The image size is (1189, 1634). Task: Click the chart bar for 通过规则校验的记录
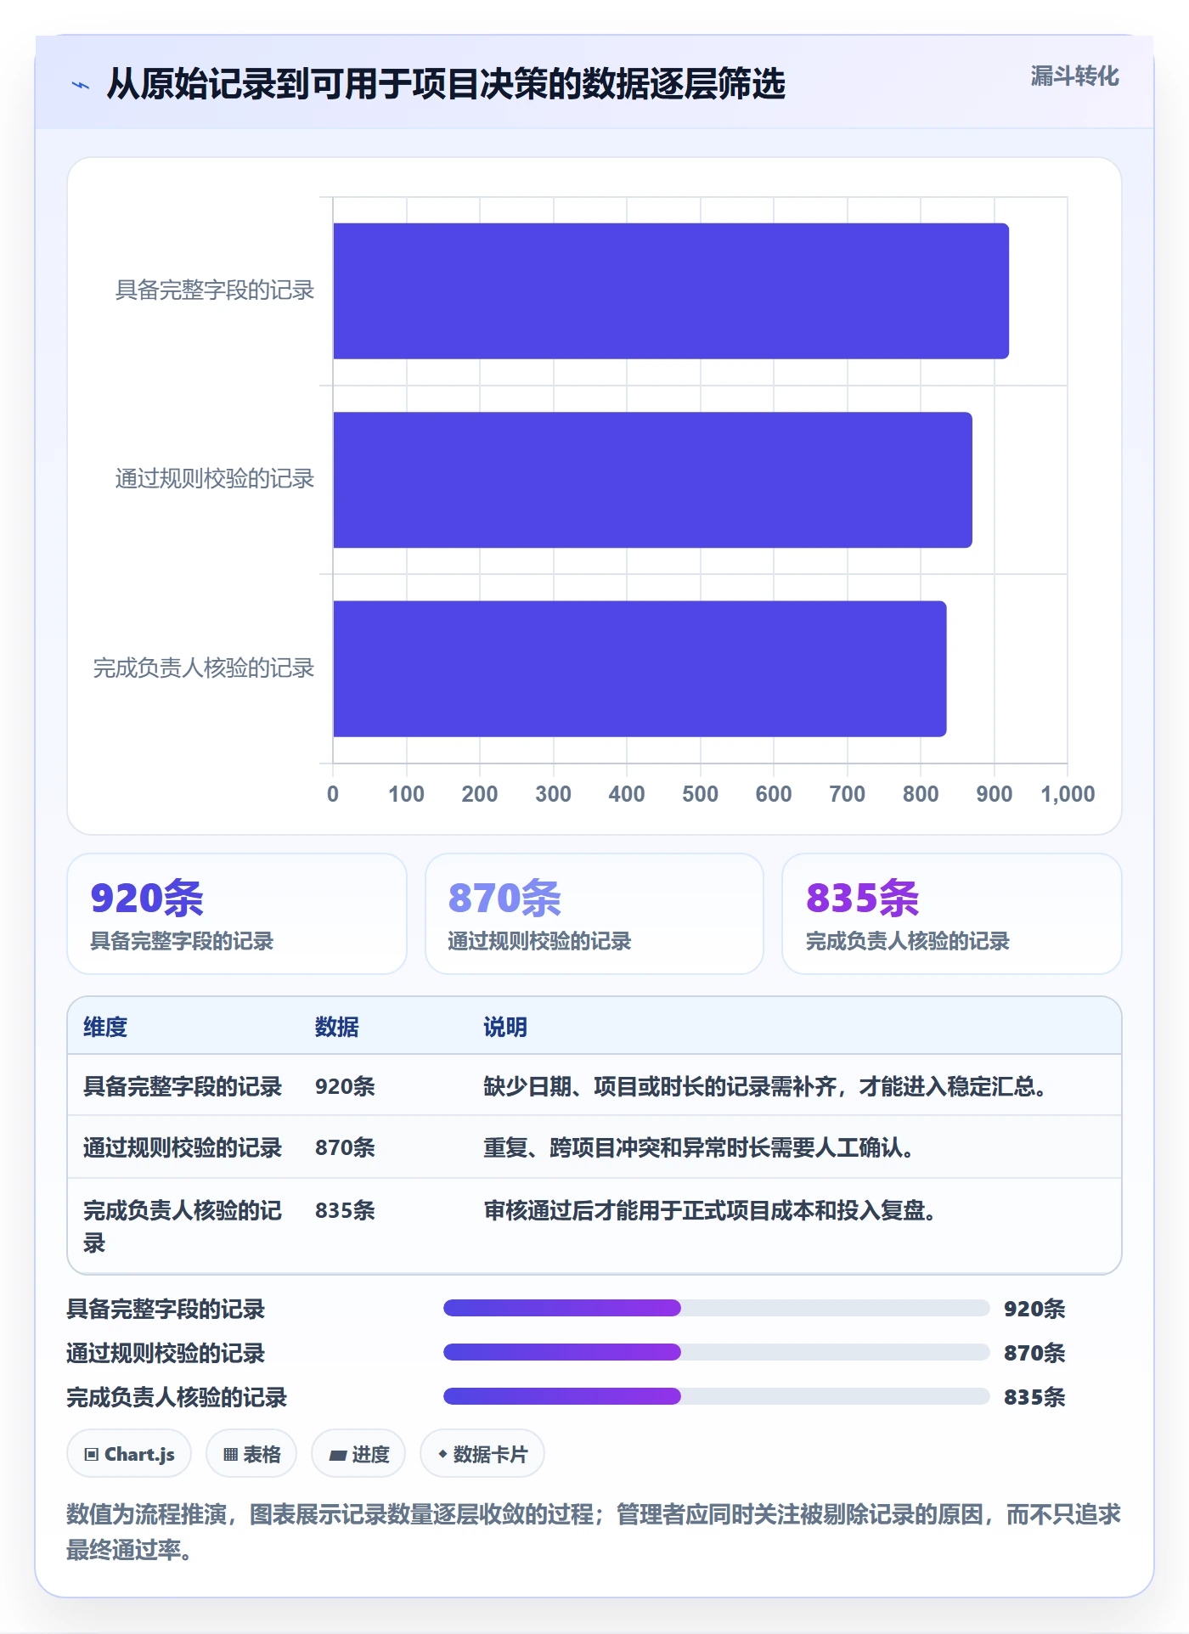(652, 480)
